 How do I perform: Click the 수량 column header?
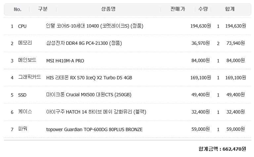click(203, 9)
